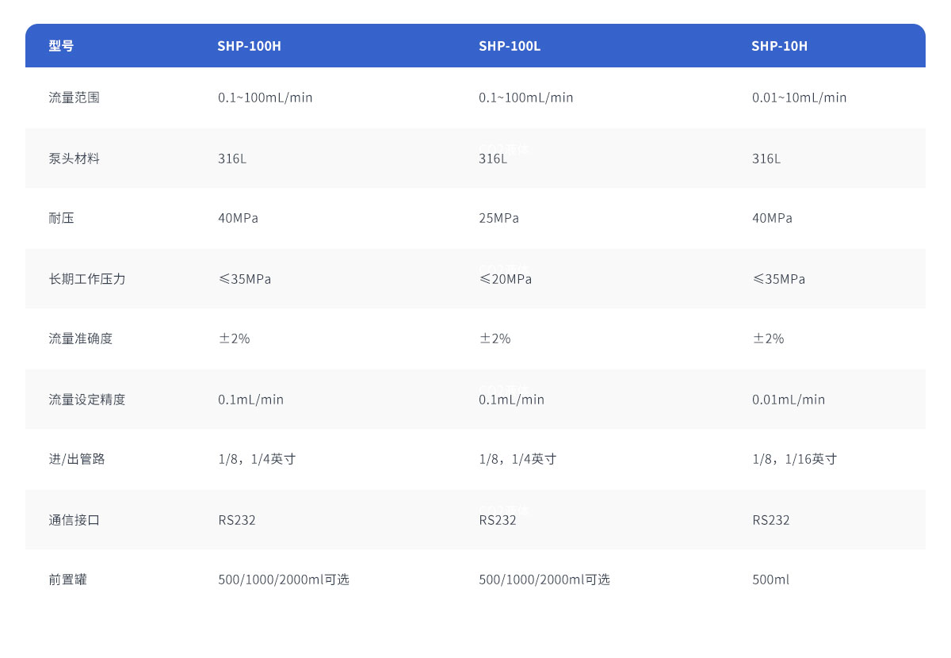This screenshot has width=951, height=658.
Task: Click the ≤20MPa working pressure value
Action: (505, 279)
